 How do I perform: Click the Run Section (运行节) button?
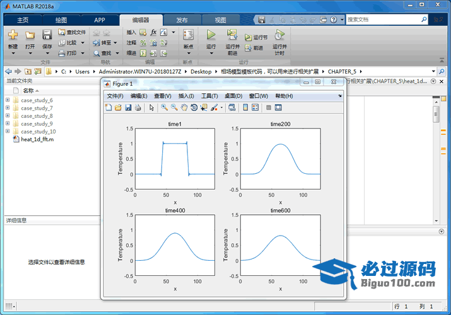pos(256,37)
